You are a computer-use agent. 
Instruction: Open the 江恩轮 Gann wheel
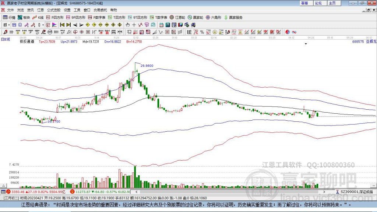pyautogui.click(x=177, y=18)
